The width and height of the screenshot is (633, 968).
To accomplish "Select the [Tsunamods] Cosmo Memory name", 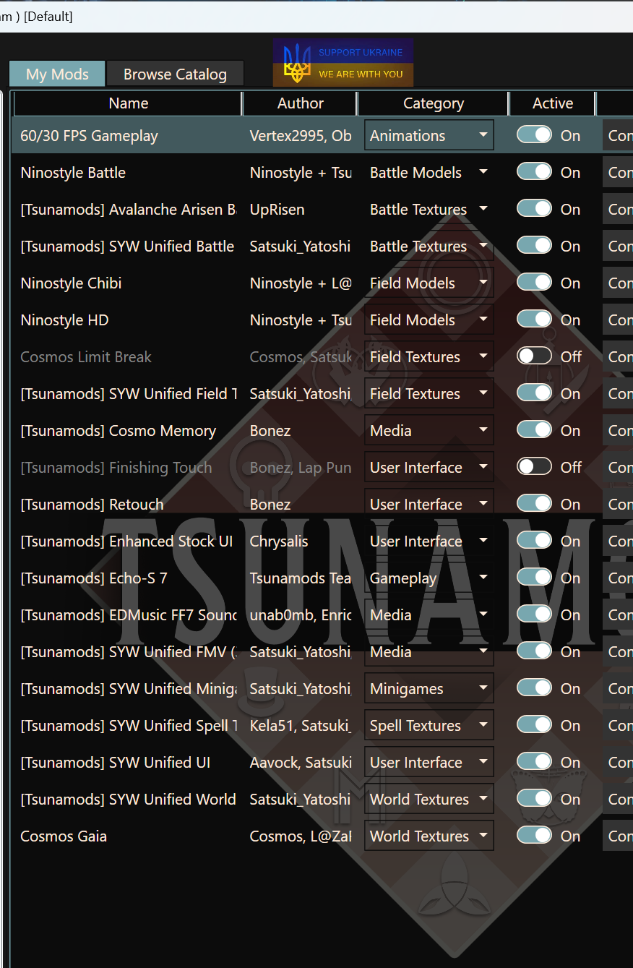I will click(x=118, y=430).
